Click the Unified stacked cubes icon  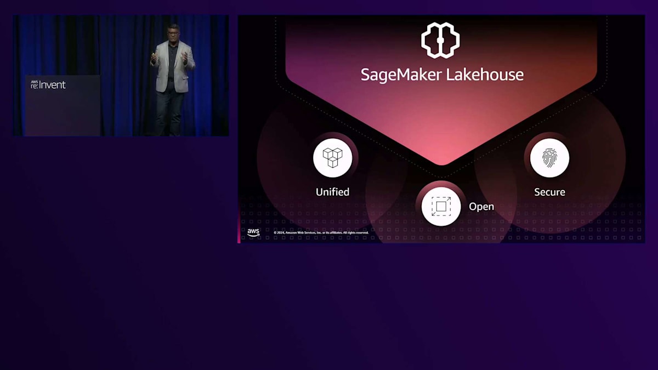point(332,157)
